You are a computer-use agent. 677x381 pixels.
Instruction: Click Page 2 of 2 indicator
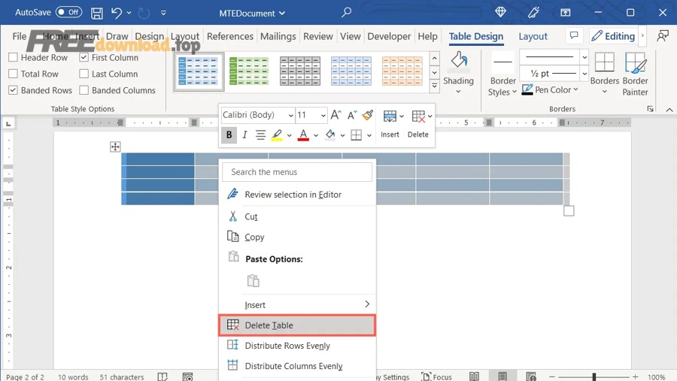25,377
